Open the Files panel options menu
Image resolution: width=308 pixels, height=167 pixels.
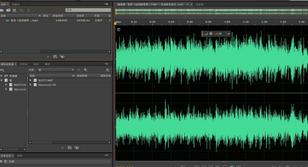(106, 4)
